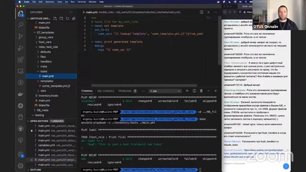This screenshot has height=172, width=306.
Task: Kill the terminal with the trash icon
Action: click(201, 91)
